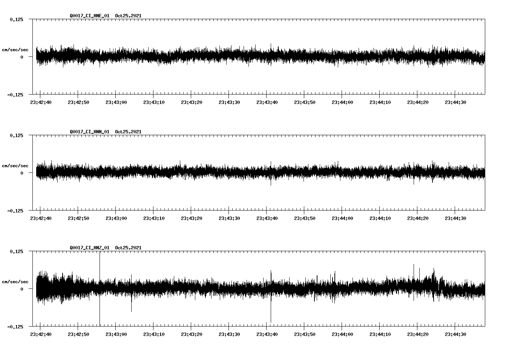The height and width of the screenshot is (348, 512).
Task: Select 23:44:30 time label under HNE plot
Action: [455, 102]
